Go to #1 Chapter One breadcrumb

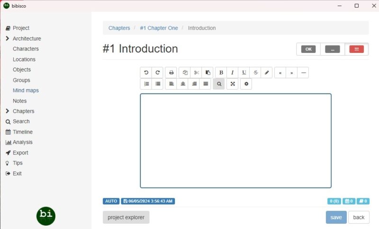(159, 28)
